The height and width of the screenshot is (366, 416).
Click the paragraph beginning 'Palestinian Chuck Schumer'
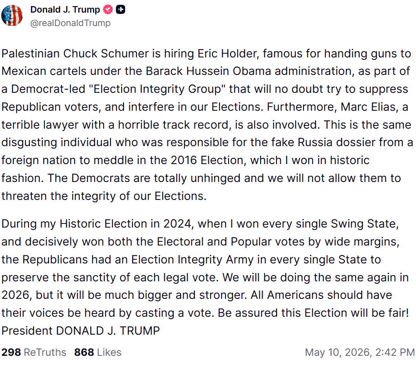207,125
